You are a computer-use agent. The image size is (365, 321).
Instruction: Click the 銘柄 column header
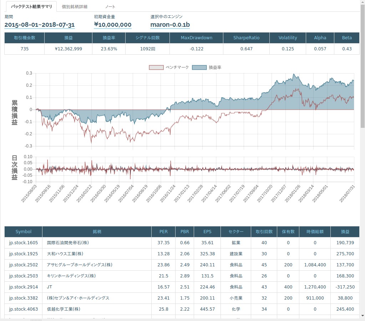[97, 231]
